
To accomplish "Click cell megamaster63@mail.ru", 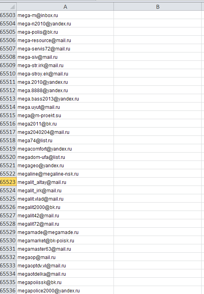I will 65,249.
